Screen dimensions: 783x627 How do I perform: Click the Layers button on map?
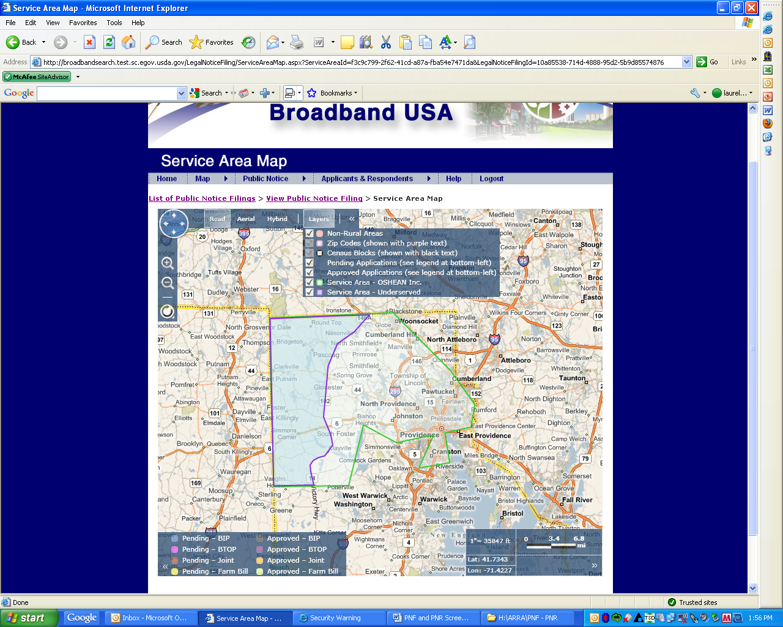[x=319, y=219]
